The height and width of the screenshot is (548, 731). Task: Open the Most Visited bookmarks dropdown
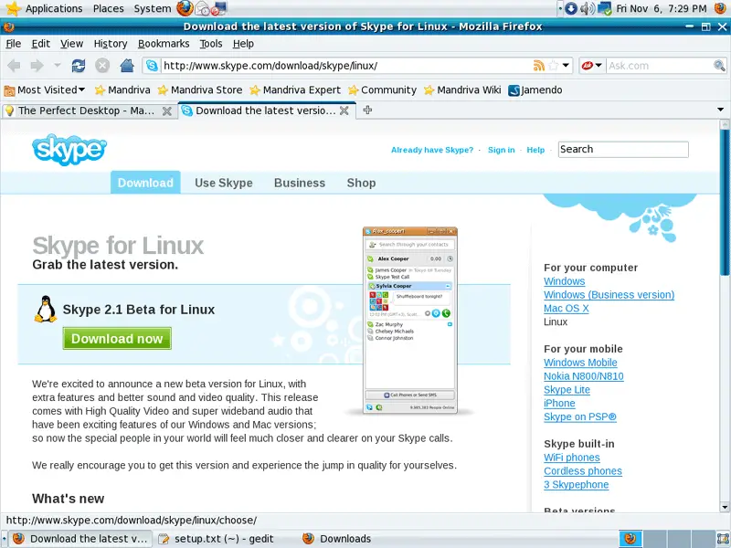pyautogui.click(x=45, y=90)
